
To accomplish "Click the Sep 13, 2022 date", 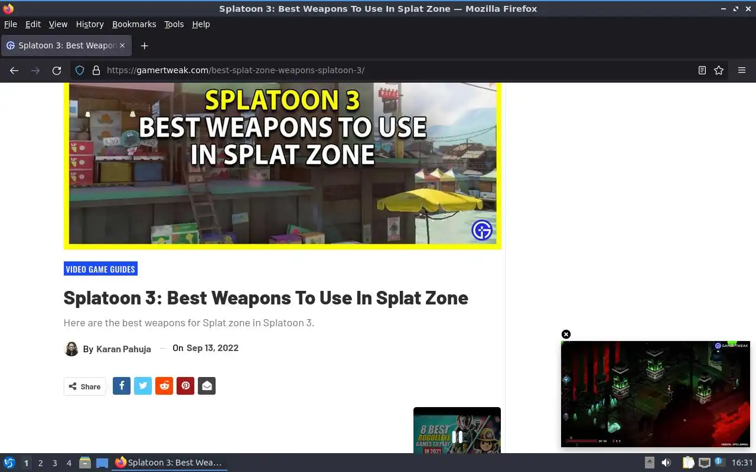I will (x=213, y=348).
